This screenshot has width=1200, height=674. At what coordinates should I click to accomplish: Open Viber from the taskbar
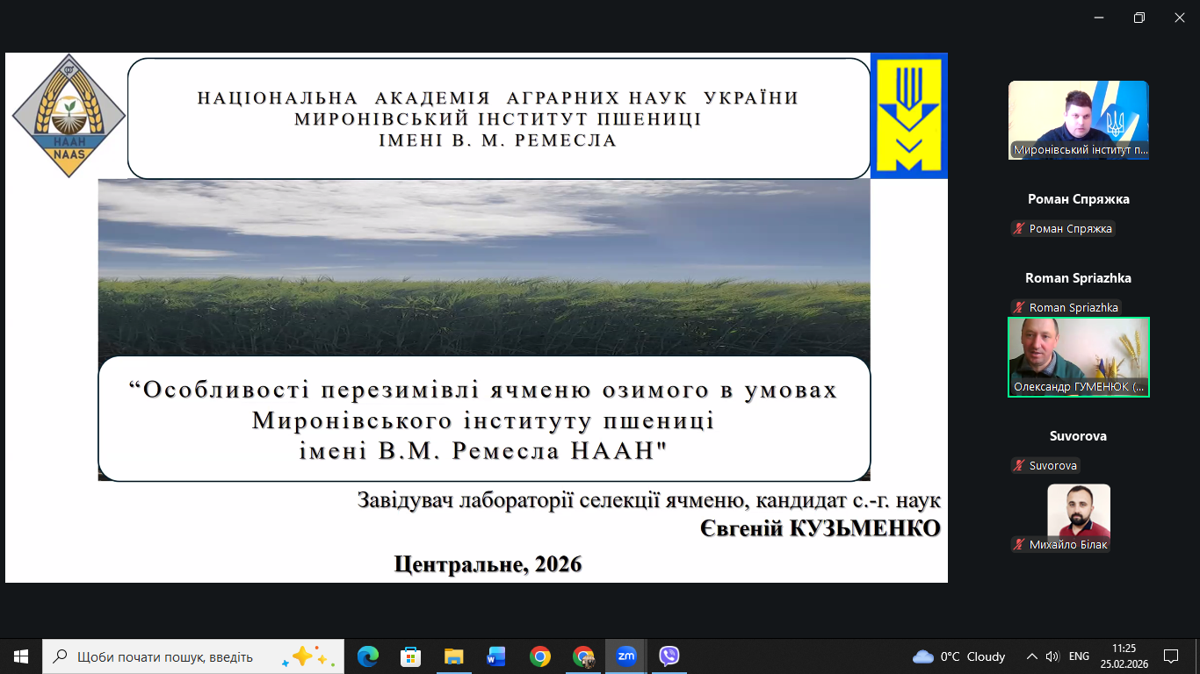(669, 656)
